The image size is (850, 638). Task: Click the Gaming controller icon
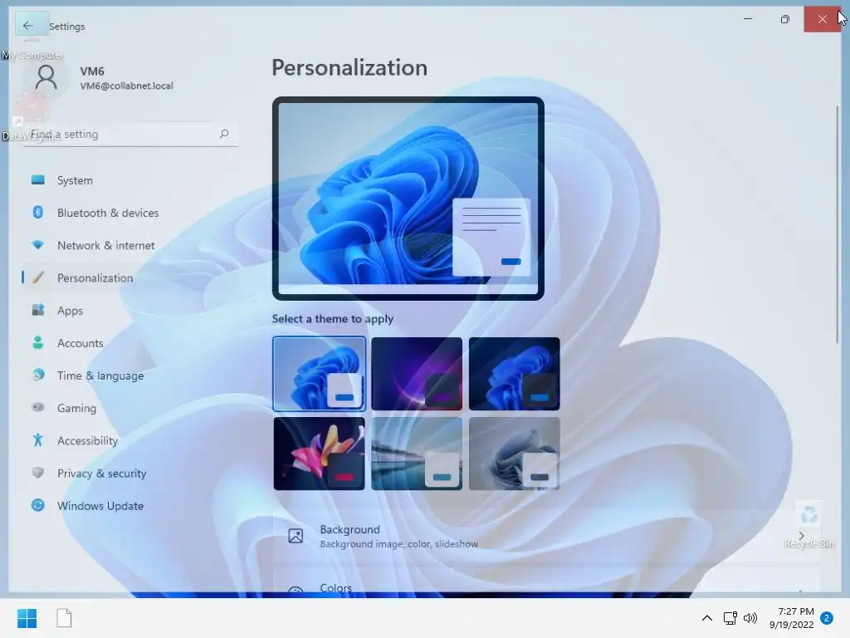tap(38, 407)
